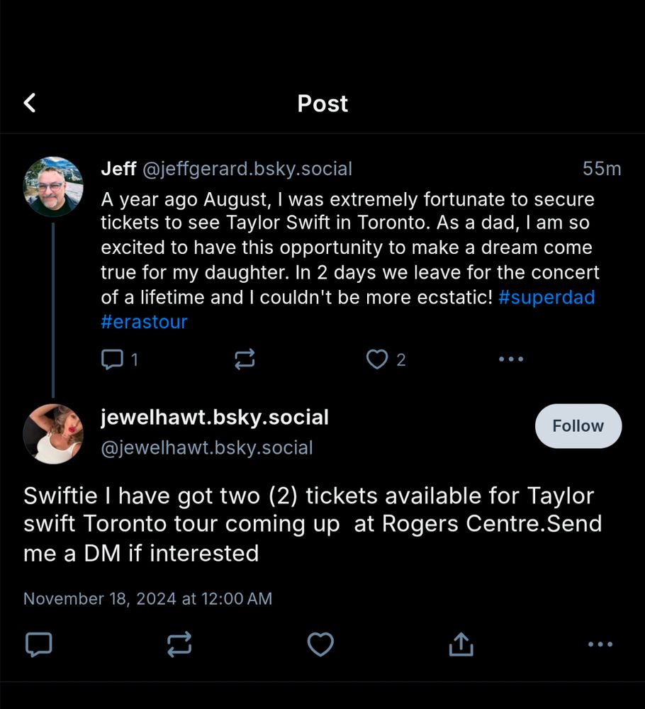Open Jeff's profile by his display name
This screenshot has height=709, width=645.
(x=119, y=169)
